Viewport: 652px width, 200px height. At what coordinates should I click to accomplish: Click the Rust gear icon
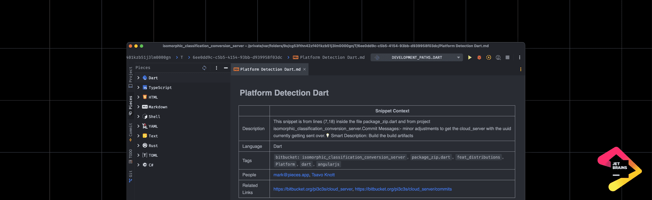click(145, 146)
